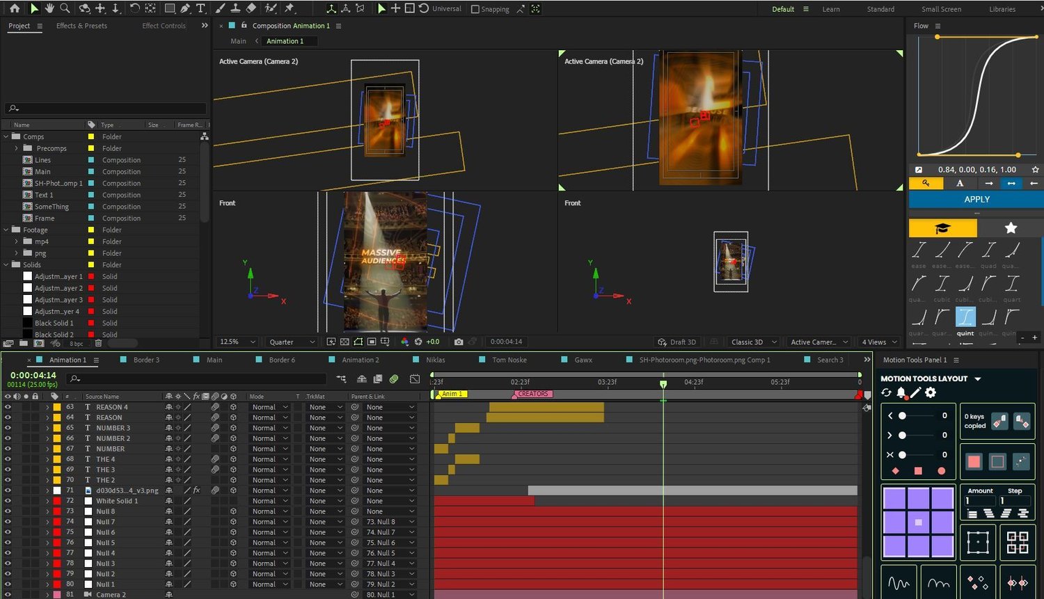
Task: Open the Quarter resolution dropdown
Action: (292, 342)
